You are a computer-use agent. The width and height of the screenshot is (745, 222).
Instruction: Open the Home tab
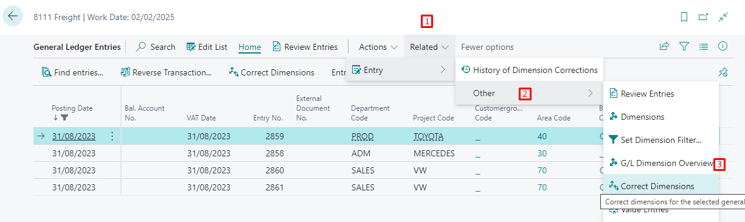coord(250,47)
